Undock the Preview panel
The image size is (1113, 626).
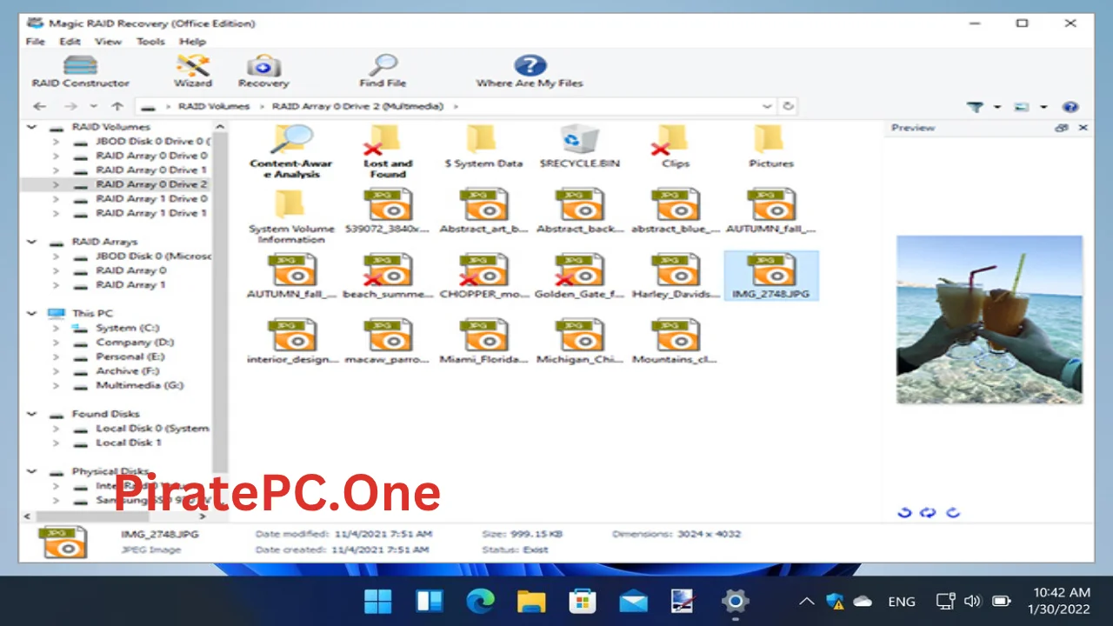click(1062, 128)
